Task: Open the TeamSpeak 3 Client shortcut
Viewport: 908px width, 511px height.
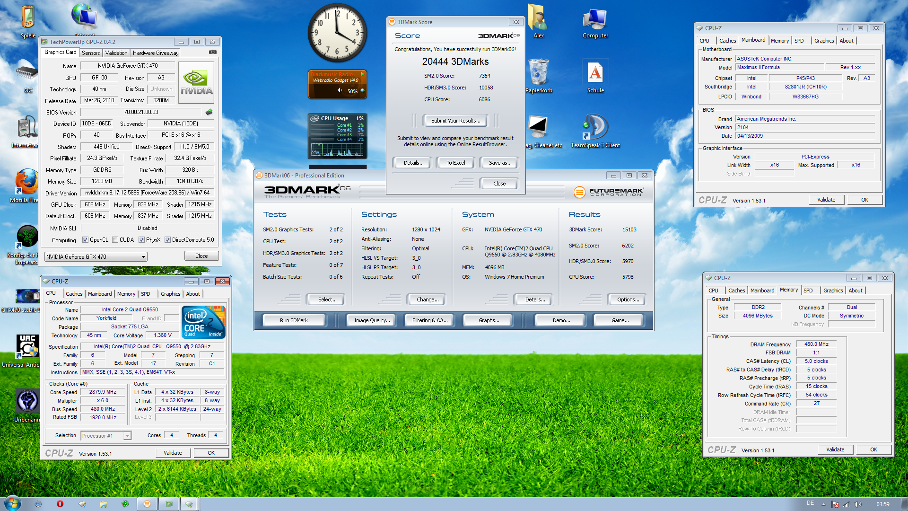Action: coord(595,127)
